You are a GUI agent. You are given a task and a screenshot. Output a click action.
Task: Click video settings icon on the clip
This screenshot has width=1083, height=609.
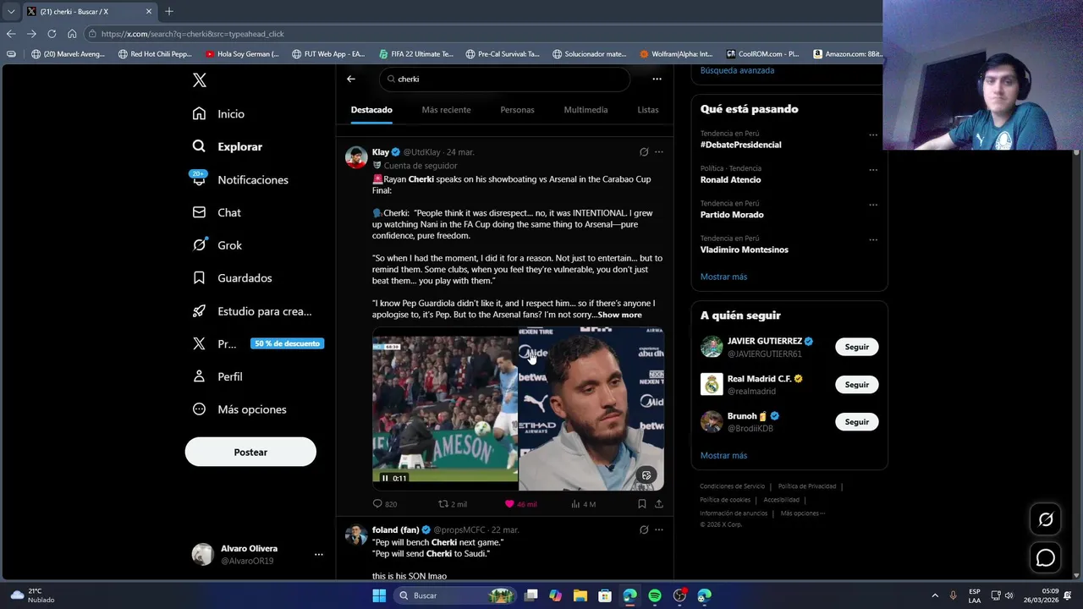(x=646, y=475)
